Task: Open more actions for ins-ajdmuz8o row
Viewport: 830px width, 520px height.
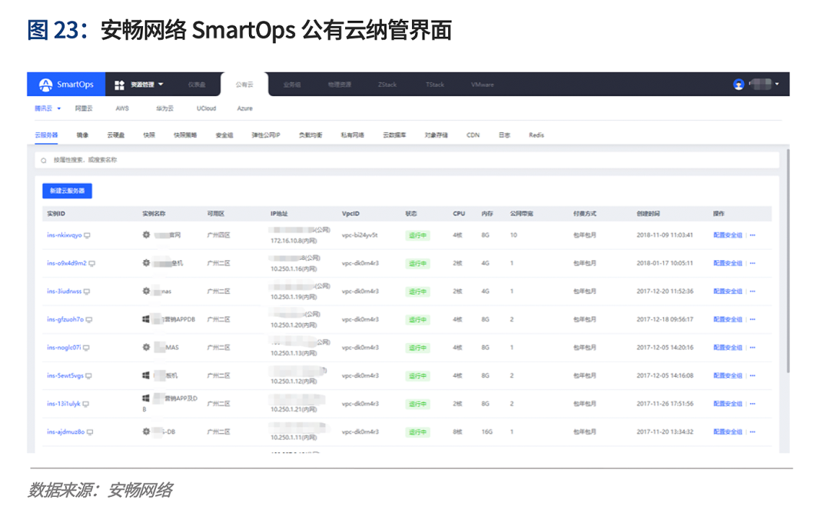Action: (x=752, y=432)
